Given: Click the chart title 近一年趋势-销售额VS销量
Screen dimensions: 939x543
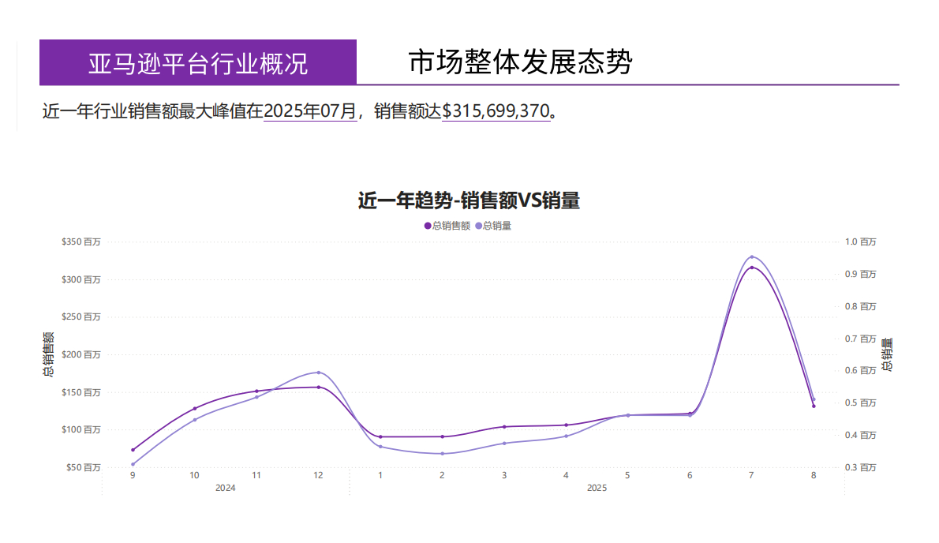Looking at the screenshot, I should pyautogui.click(x=469, y=201).
